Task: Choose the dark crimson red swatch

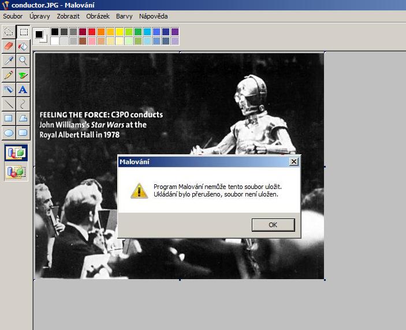Action: pos(83,32)
